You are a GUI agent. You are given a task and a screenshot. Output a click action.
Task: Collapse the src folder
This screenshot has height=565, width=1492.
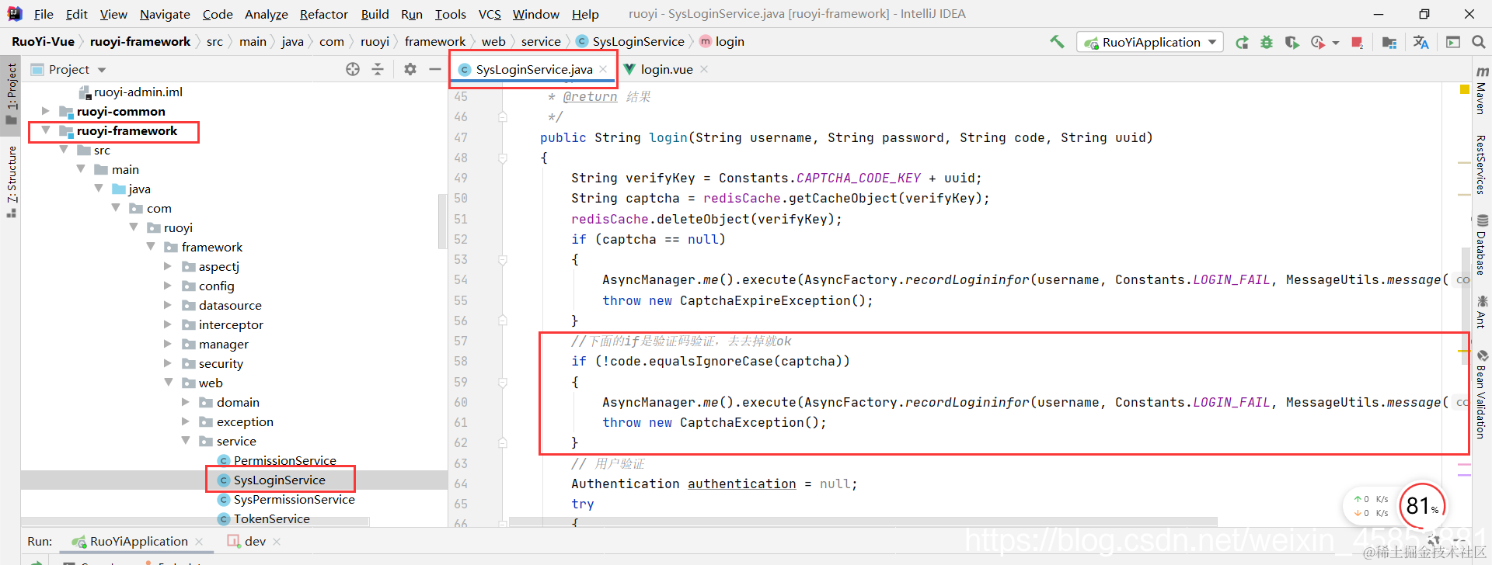click(64, 150)
